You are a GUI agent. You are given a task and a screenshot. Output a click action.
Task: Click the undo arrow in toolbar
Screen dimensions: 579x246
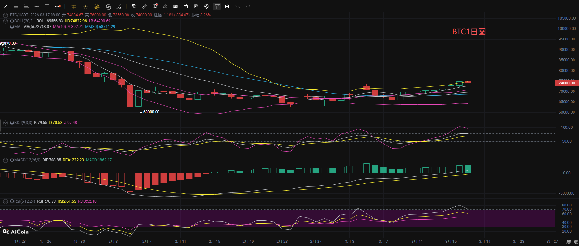pyautogui.click(x=237, y=6)
